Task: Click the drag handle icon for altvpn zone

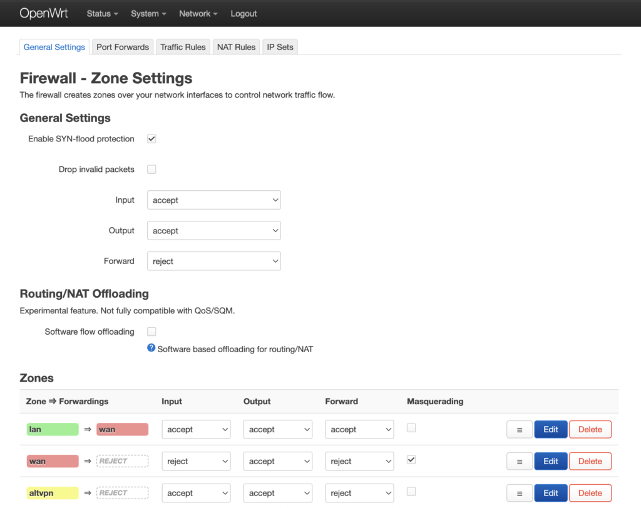Action: pos(519,493)
